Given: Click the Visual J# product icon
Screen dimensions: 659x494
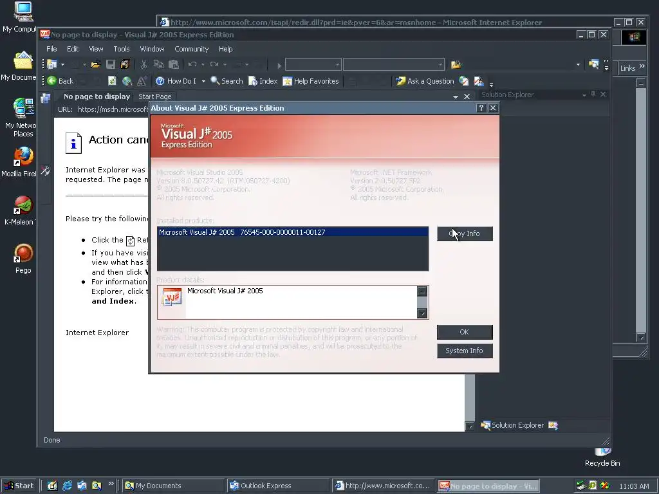Looking at the screenshot, I should tap(172, 297).
